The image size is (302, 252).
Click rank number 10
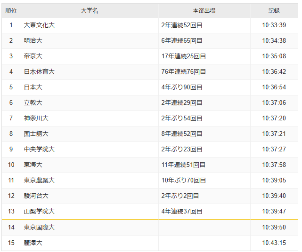click(x=11, y=165)
